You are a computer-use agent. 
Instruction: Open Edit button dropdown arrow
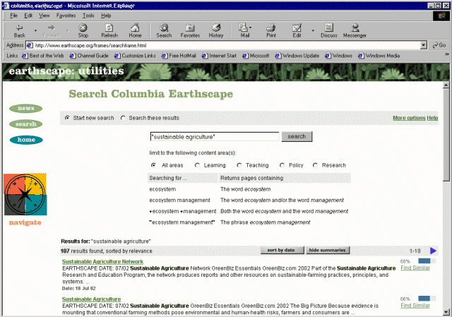[313, 30]
